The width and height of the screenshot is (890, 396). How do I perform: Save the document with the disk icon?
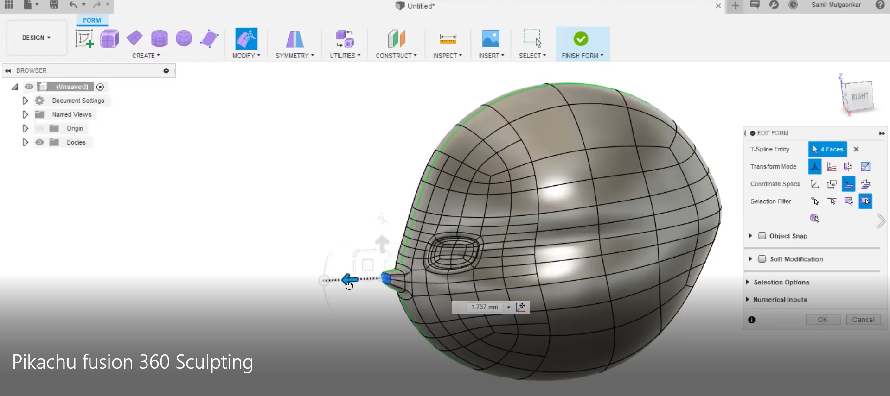(54, 5)
